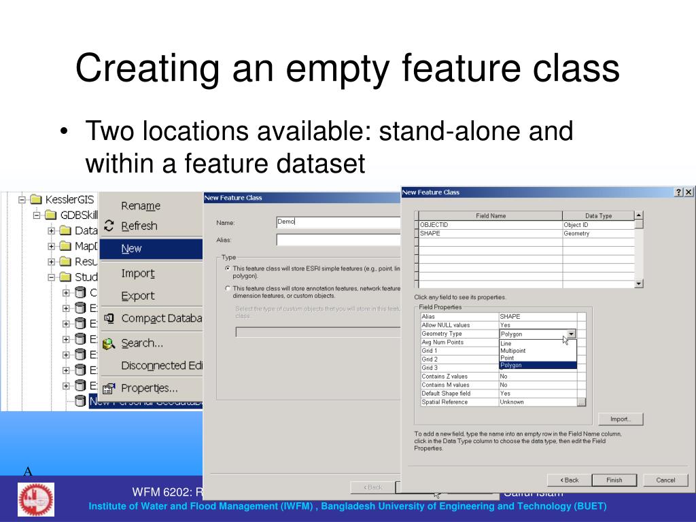Click the Data Type column header
This screenshot has height=522, width=696.
point(598,215)
